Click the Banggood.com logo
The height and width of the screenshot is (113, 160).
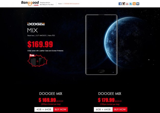[30, 4]
